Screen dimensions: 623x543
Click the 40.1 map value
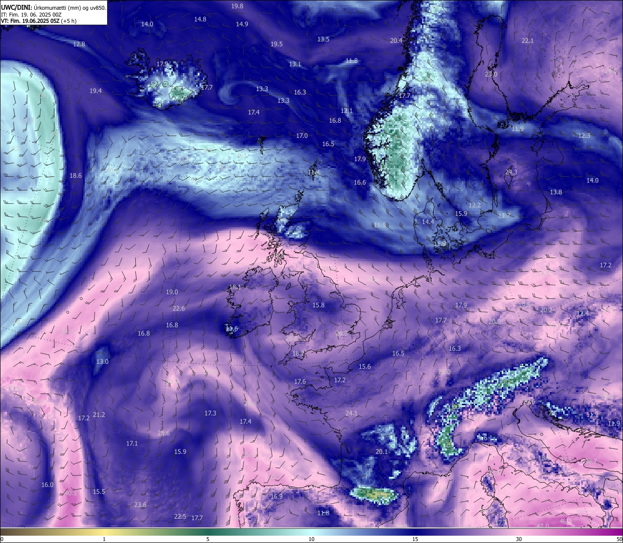point(71,493)
